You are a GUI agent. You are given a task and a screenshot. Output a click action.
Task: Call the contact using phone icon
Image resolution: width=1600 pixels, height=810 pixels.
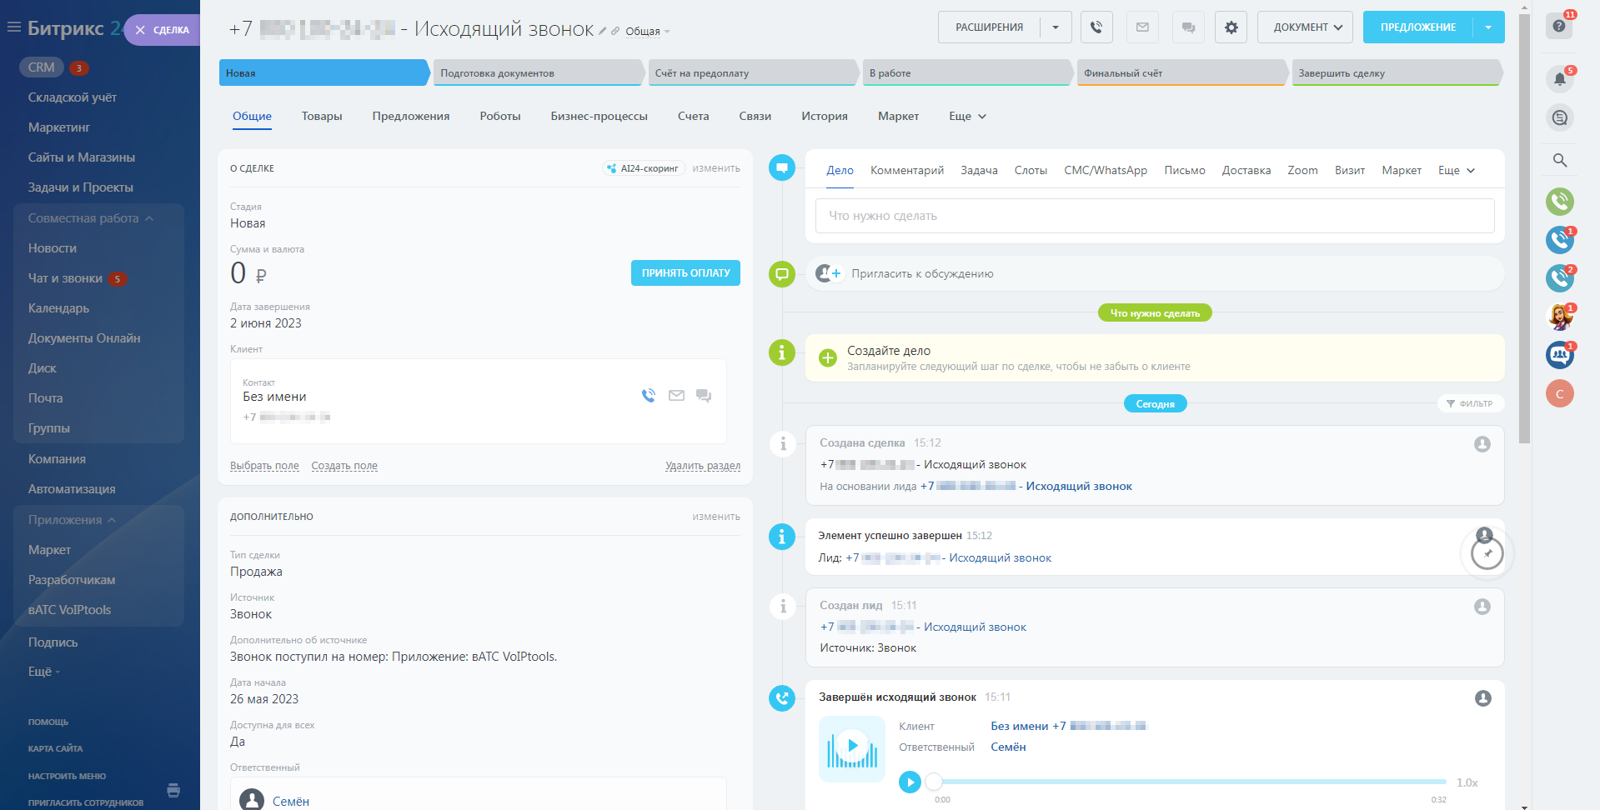[x=649, y=396]
